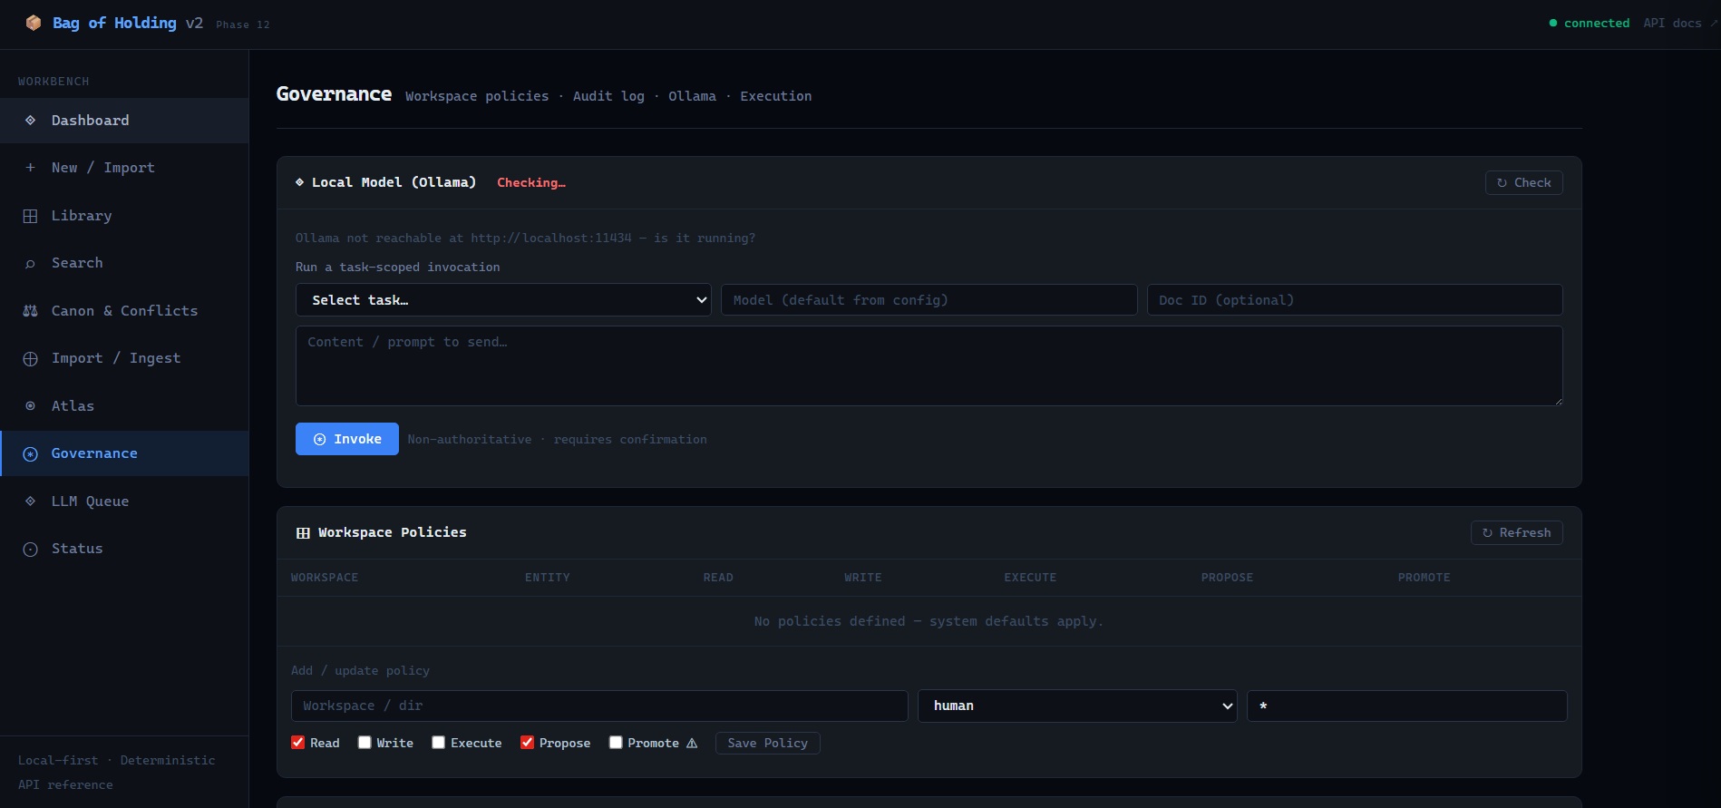Viewport: 1721px width, 808px height.
Task: Click the EXECUTE column header
Action: (x=1030, y=578)
